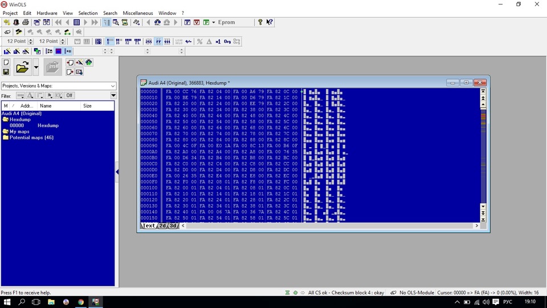
Task: Save project using the floppy disk icon
Action: tap(6, 72)
